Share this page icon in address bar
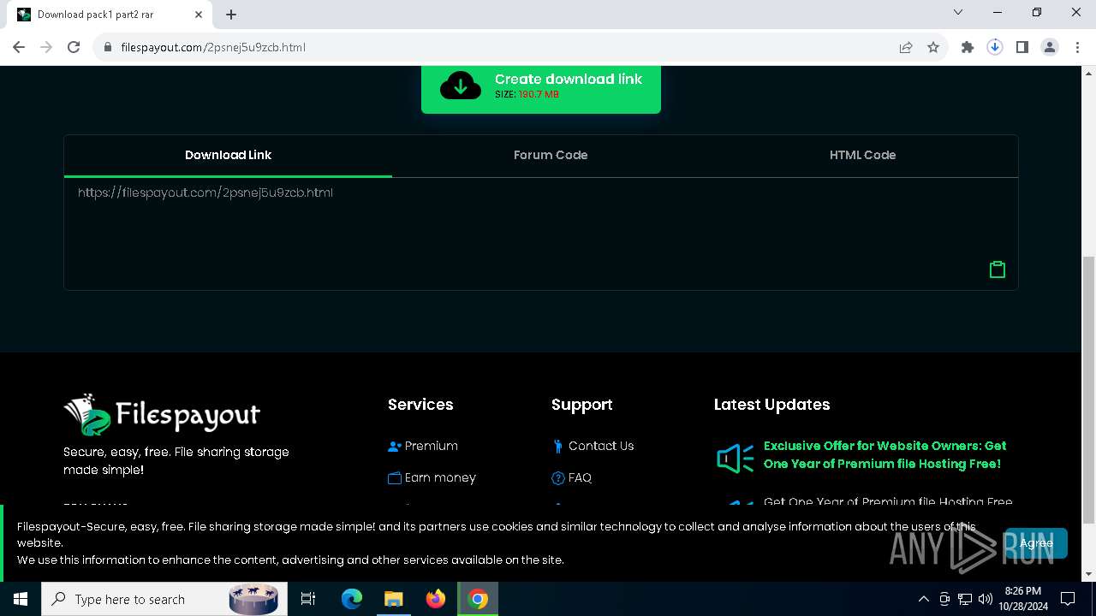 pos(906,47)
